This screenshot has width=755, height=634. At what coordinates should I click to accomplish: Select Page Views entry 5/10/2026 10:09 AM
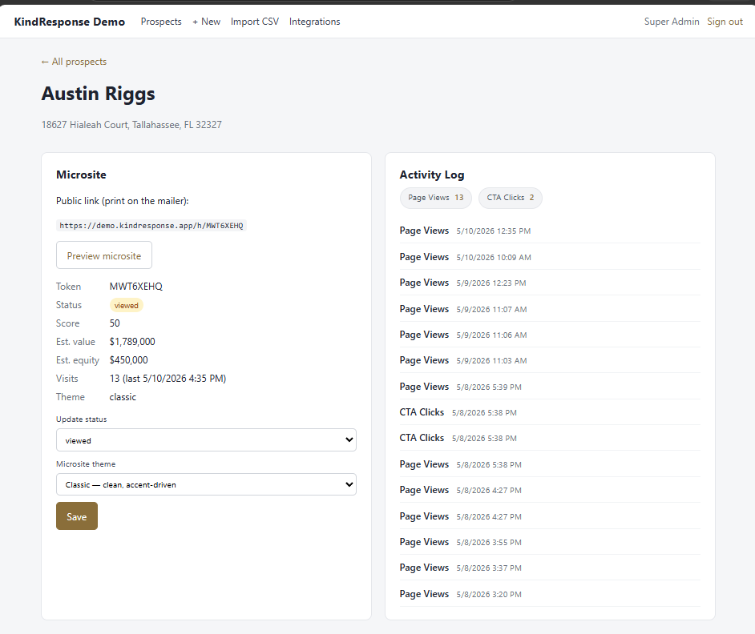(x=549, y=257)
